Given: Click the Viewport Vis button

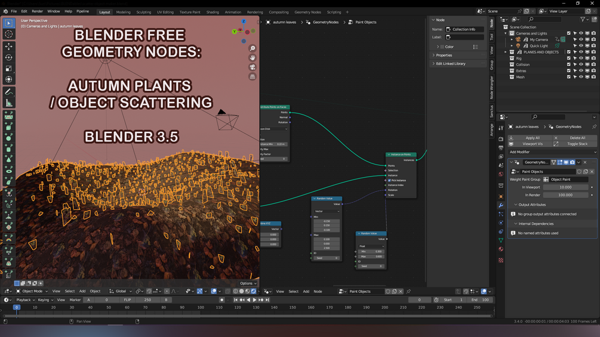Looking at the screenshot, I should pyautogui.click(x=530, y=144).
